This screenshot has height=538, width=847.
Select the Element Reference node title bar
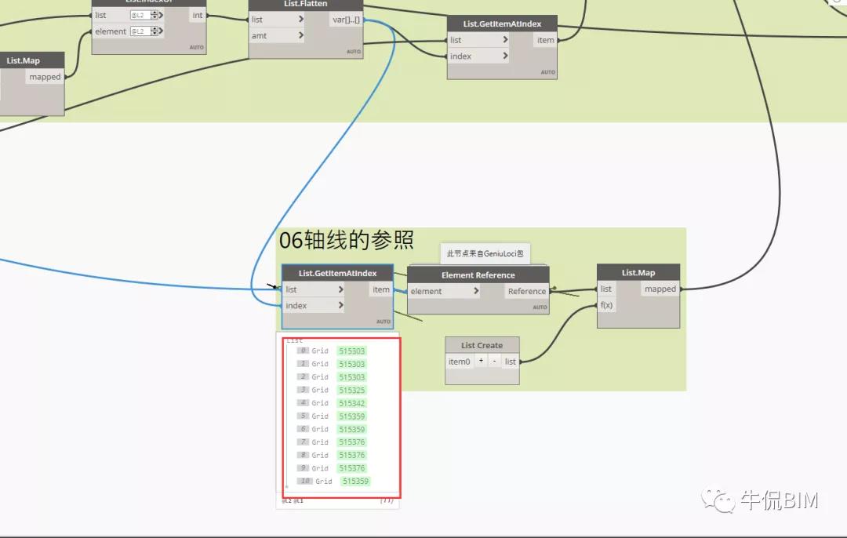point(478,275)
